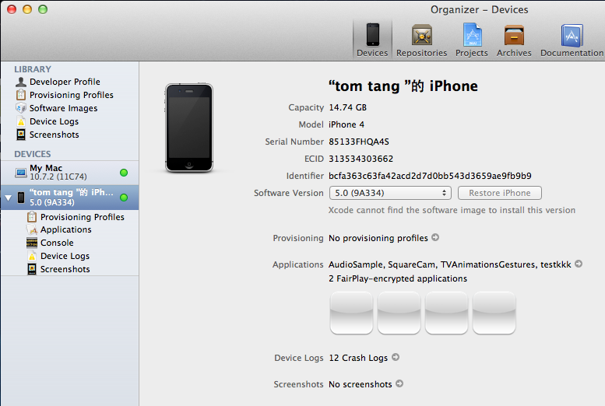
Task: Click the iPhone's Provisioning Profiles clipboard icon
Action: [32, 217]
